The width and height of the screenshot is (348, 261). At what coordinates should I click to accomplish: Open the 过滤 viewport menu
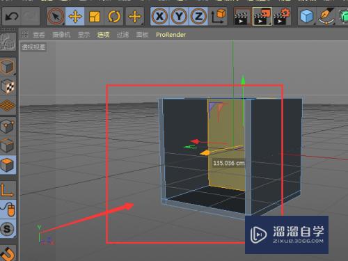tap(122, 35)
